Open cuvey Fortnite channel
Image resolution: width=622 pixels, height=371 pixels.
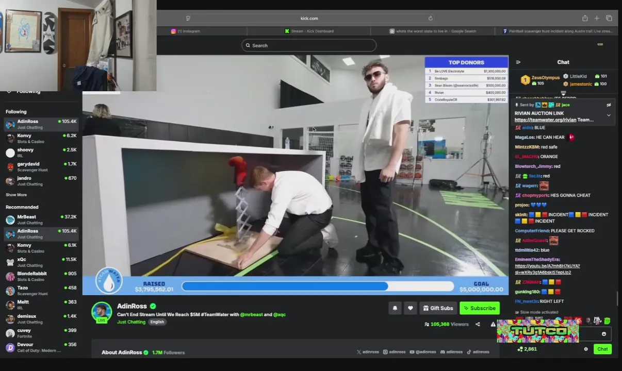coord(41,333)
